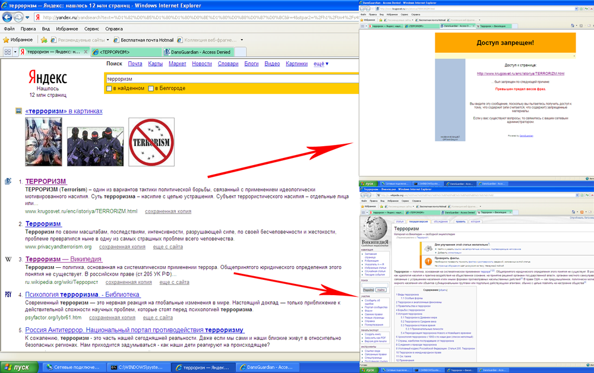Screen dimensions: 594x373
Task: Click blocked krugosvet.ru URL in Access Denied window
Action: pos(520,74)
